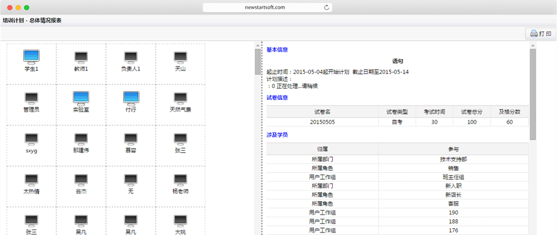Click the 张三 icon beside 慕容

click(x=180, y=139)
